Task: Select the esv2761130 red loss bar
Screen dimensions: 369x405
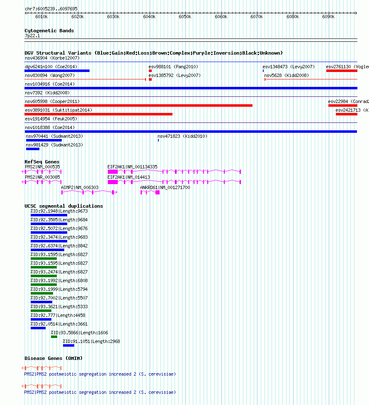Action: click(x=342, y=71)
